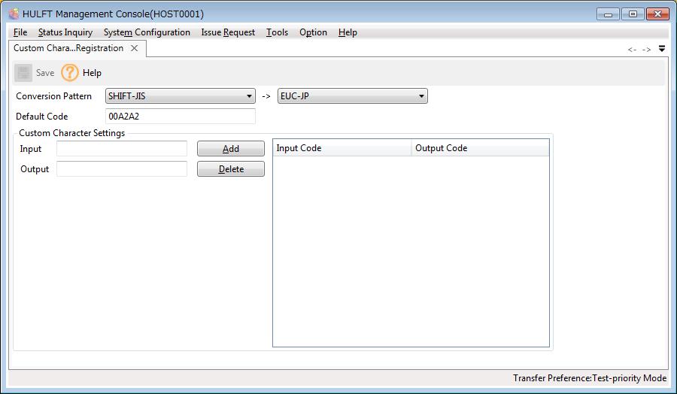677x394 pixels.
Task: Close the HULFT Management Console window
Action: click(x=657, y=14)
